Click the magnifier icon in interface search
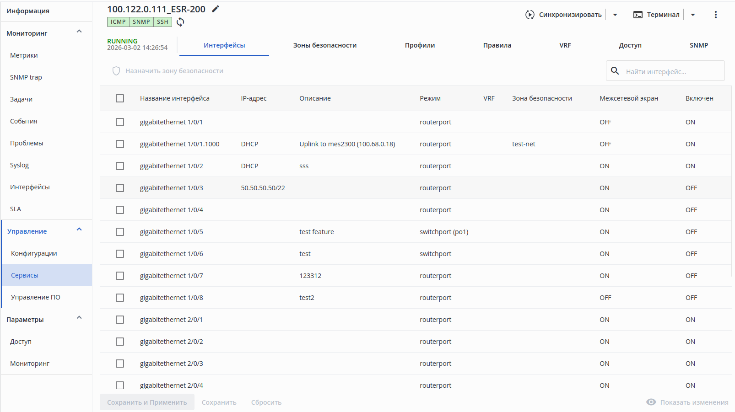735x412 pixels. tap(615, 71)
